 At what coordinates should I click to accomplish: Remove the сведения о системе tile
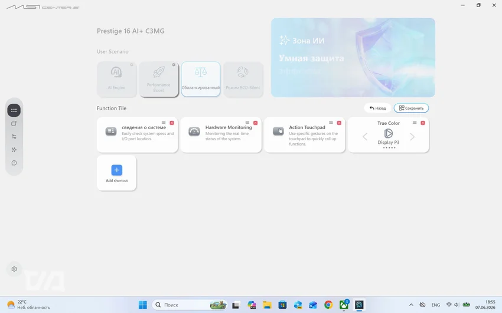tap(172, 123)
